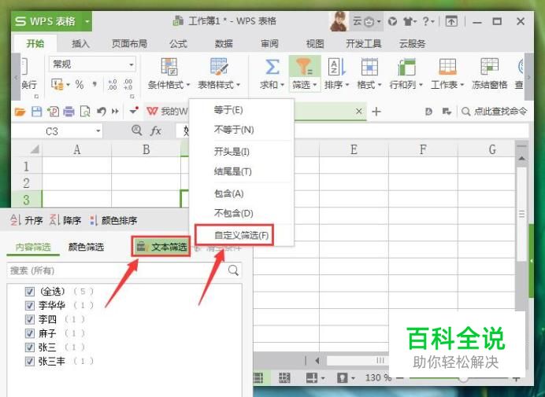Add a new document tab with plus icon
Screen dimensions: 545x397
376,112
